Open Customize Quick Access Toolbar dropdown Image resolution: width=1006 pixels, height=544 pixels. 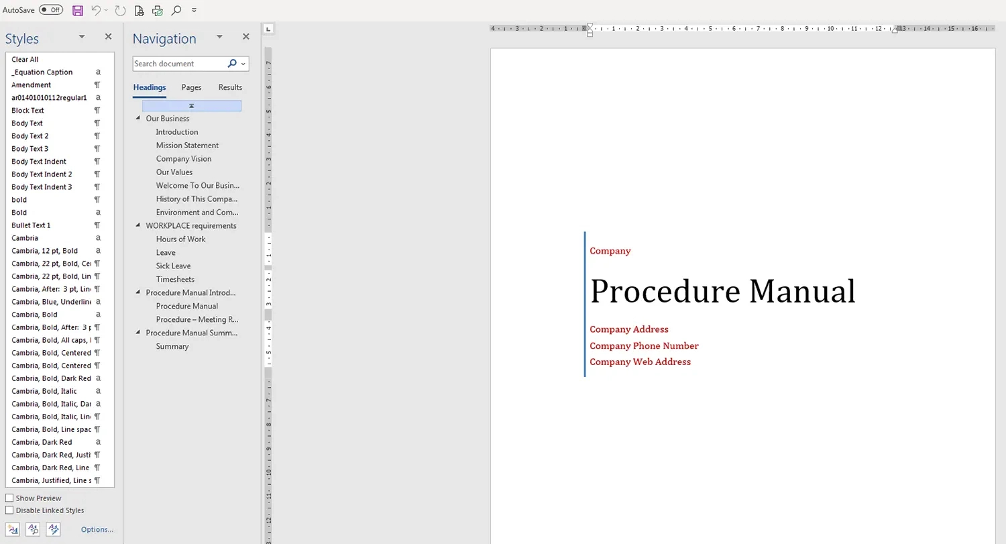194,10
